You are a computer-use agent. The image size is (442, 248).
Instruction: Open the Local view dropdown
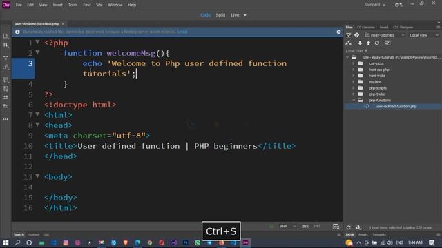(424, 35)
